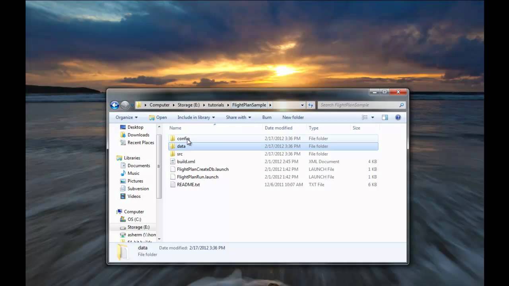Click the Desktop icon in navigation pane

[123, 127]
